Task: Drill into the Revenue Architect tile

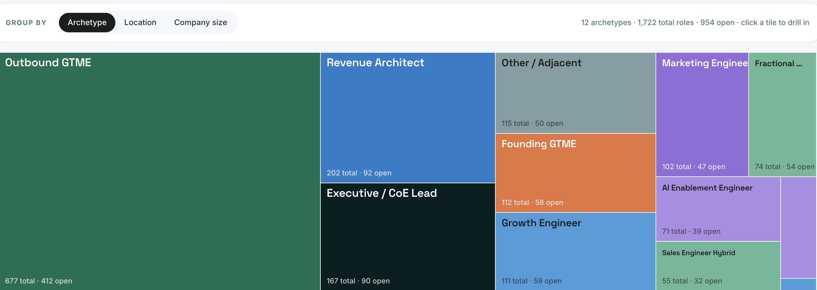Action: pos(408,118)
